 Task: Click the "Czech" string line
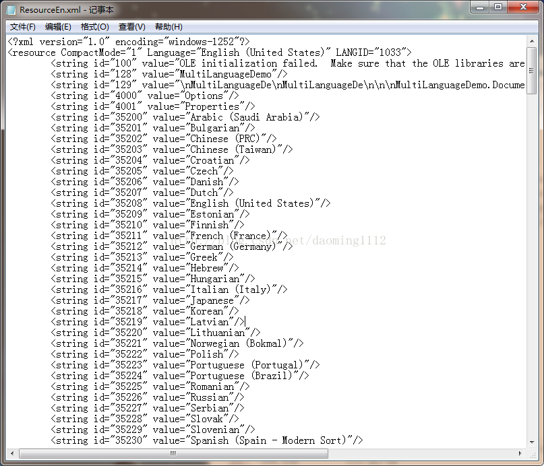point(142,171)
